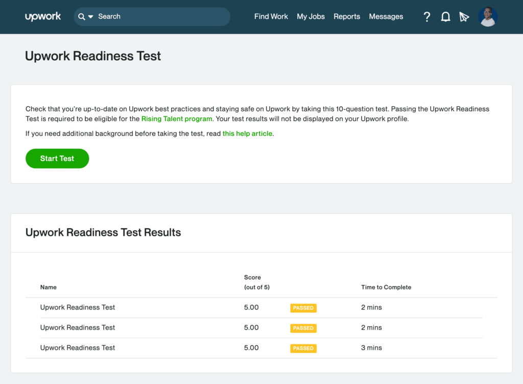Image resolution: width=523 pixels, height=384 pixels.
Task: Click the direct contracts cursor icon
Action: 464,17
